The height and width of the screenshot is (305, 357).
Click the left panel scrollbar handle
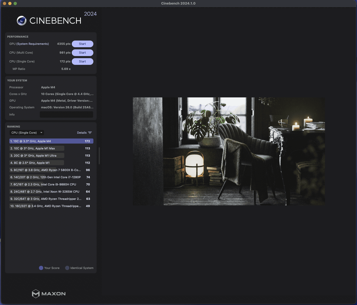point(99,156)
